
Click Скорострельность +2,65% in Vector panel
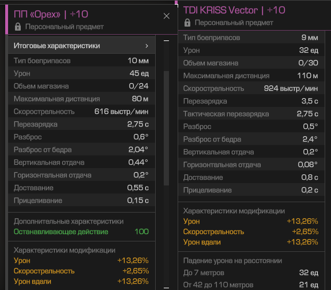[x=251, y=232]
